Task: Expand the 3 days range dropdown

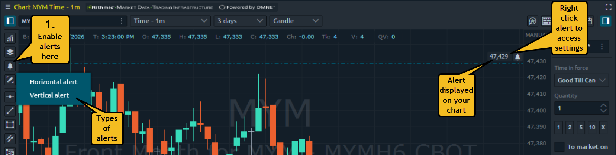Action: coord(240,21)
